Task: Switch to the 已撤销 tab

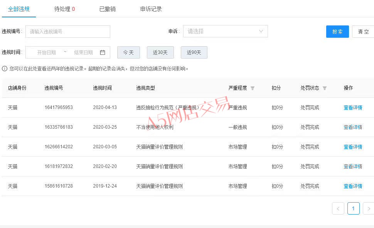Action: (x=107, y=9)
